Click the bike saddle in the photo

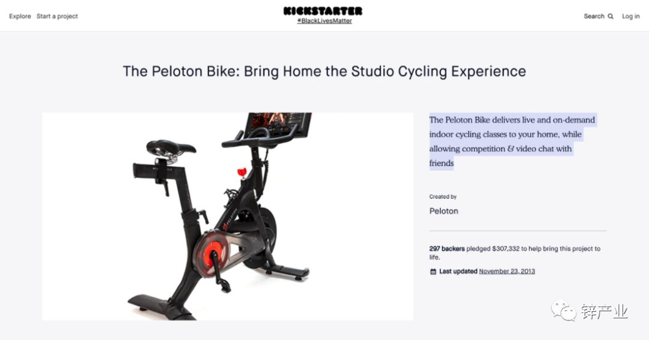coord(170,146)
